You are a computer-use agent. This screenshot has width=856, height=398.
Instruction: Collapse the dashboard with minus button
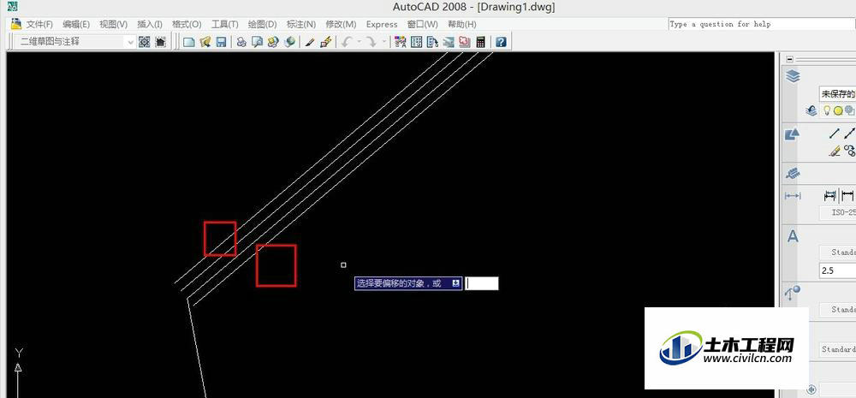pyautogui.click(x=790, y=59)
